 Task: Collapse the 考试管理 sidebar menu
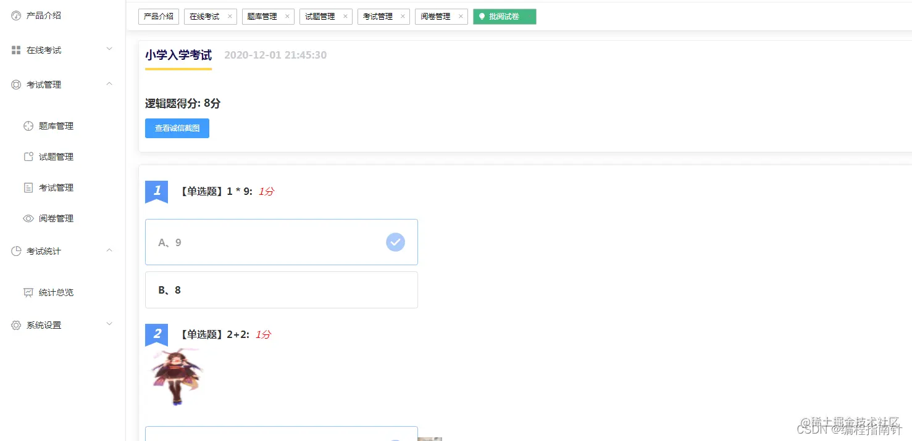click(x=109, y=84)
